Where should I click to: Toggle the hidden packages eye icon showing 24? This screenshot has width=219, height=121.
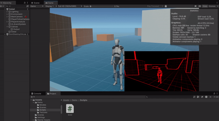pos(216,97)
